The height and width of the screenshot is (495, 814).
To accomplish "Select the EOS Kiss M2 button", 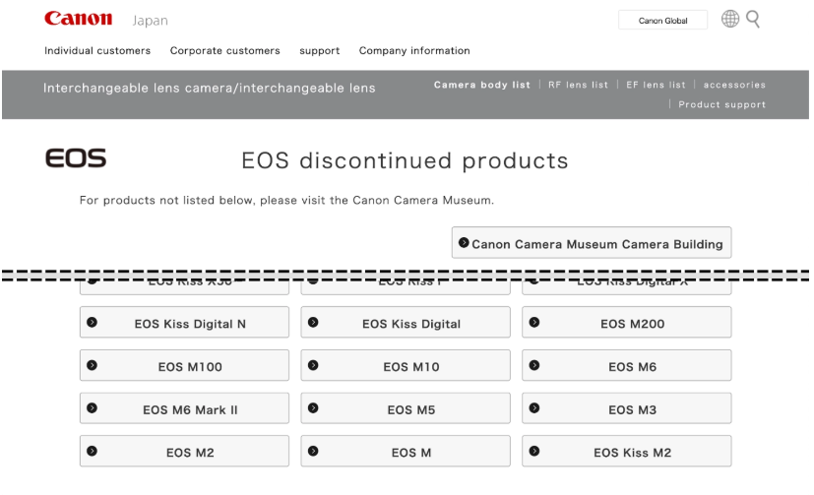I will click(627, 451).
